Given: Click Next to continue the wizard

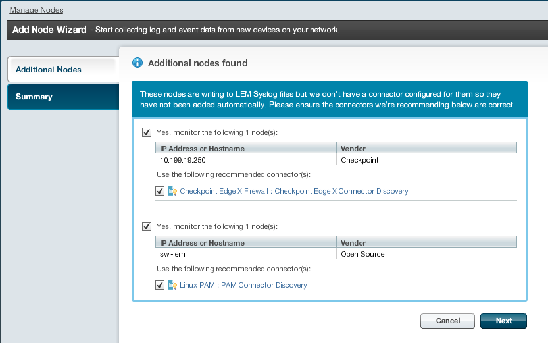Looking at the screenshot, I should click(x=503, y=321).
